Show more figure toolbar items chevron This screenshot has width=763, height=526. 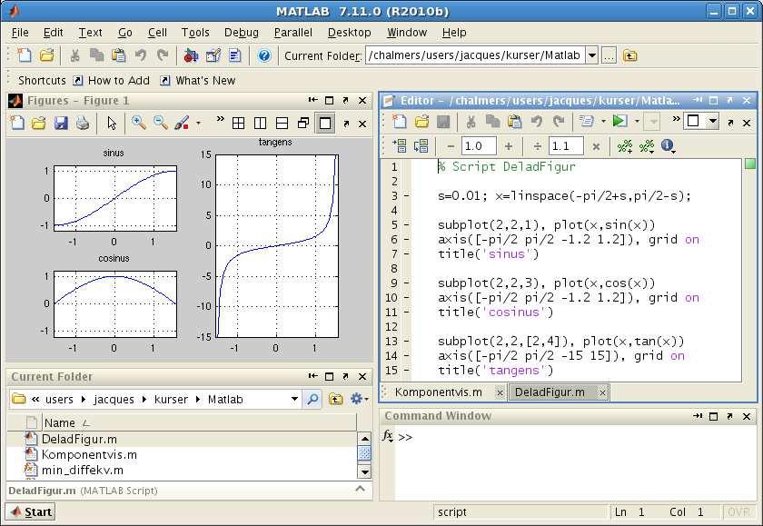pyautogui.click(x=221, y=119)
